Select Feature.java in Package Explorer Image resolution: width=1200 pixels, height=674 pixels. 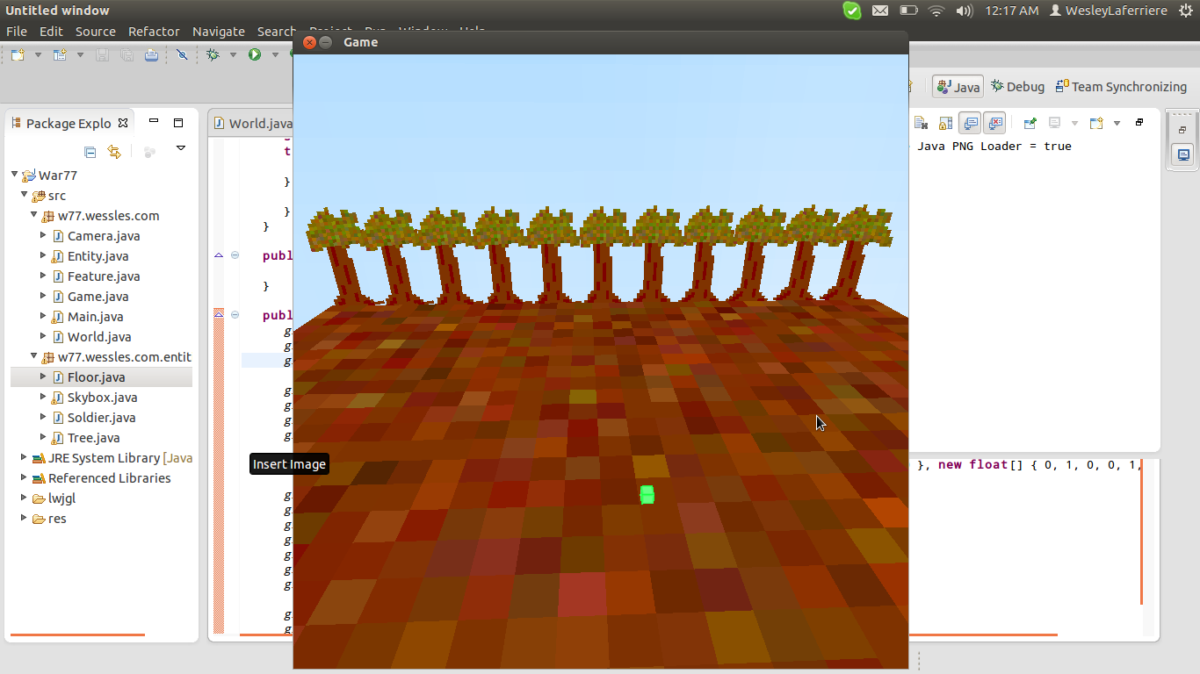(104, 276)
